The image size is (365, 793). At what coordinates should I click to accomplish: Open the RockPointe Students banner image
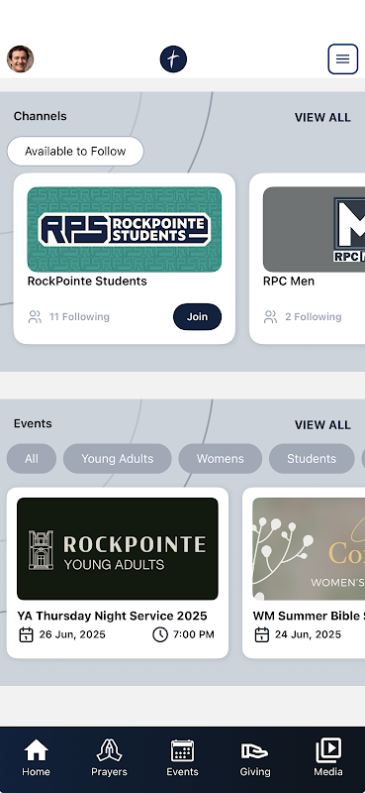(125, 230)
